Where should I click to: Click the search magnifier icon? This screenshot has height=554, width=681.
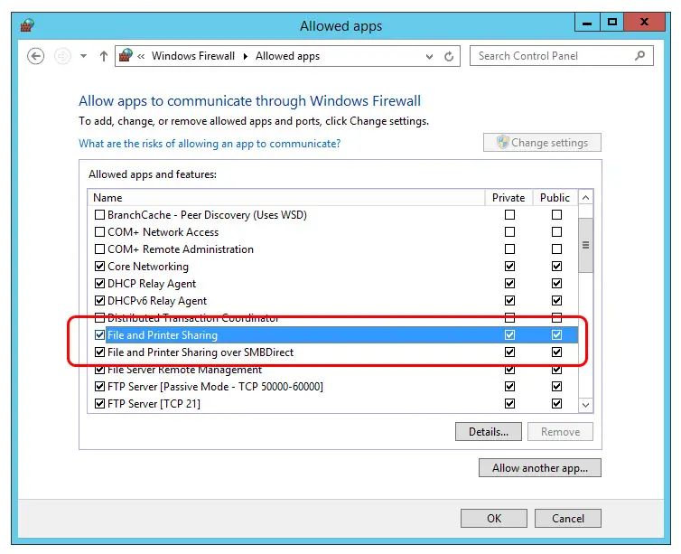[639, 56]
